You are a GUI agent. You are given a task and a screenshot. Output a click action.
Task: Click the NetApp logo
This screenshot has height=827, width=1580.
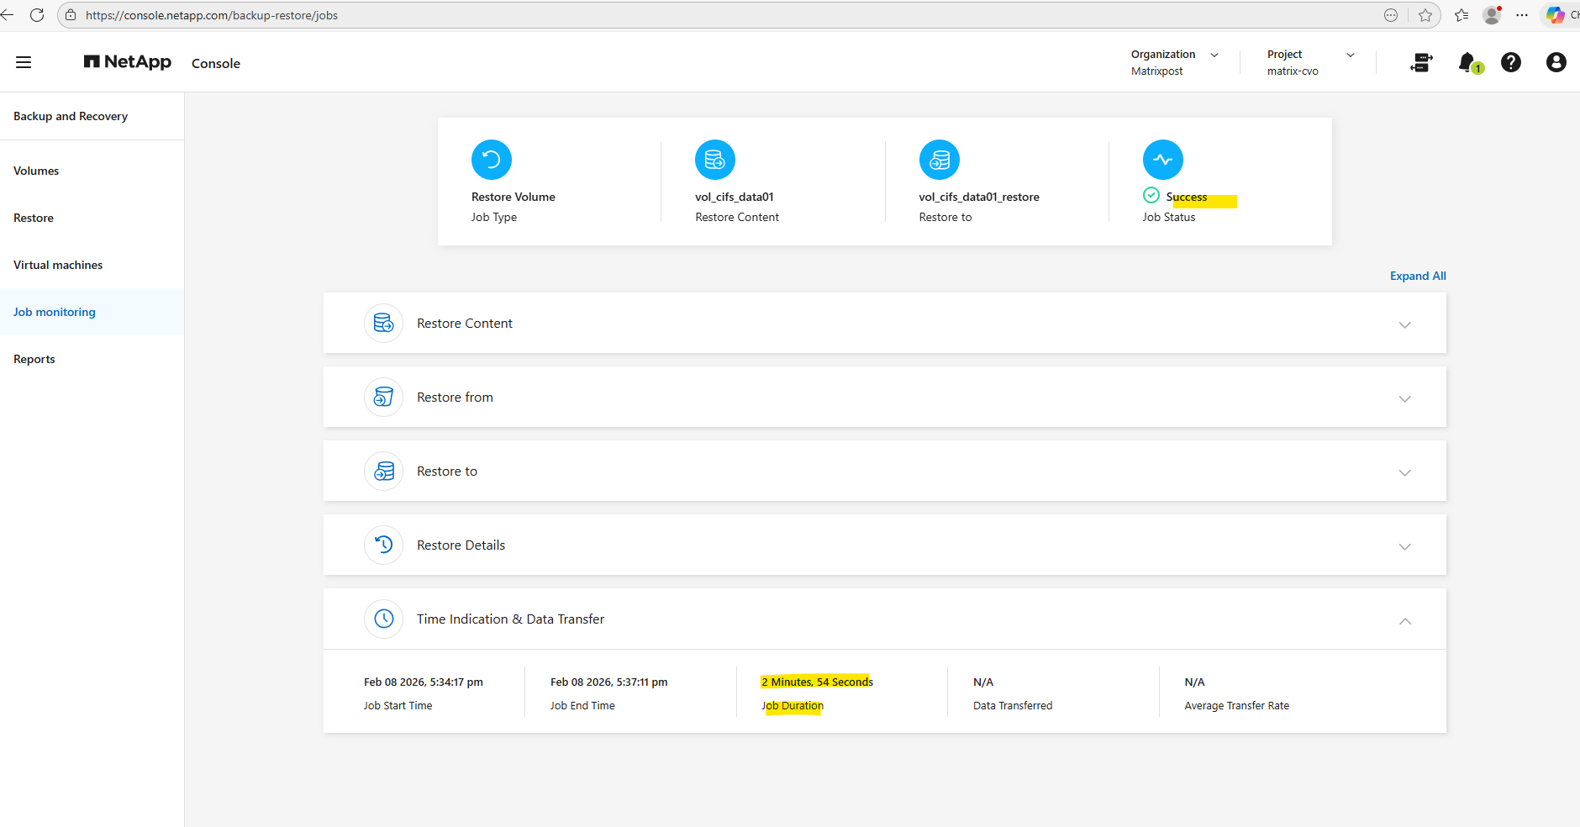tap(128, 62)
